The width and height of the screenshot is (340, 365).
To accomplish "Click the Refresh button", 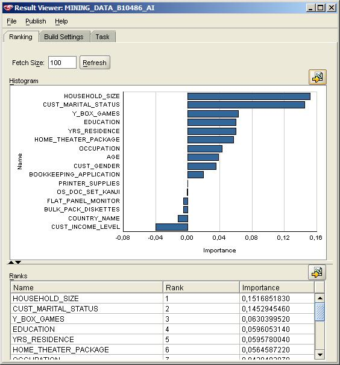I will coord(95,63).
